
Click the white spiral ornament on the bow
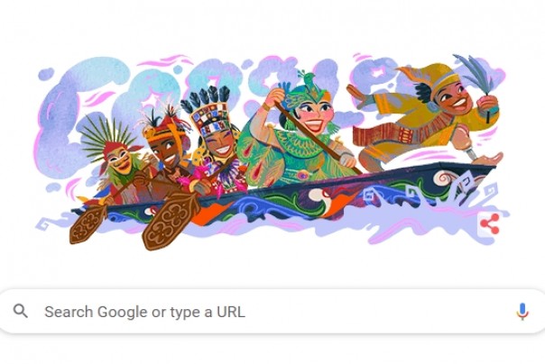pos(444,178)
